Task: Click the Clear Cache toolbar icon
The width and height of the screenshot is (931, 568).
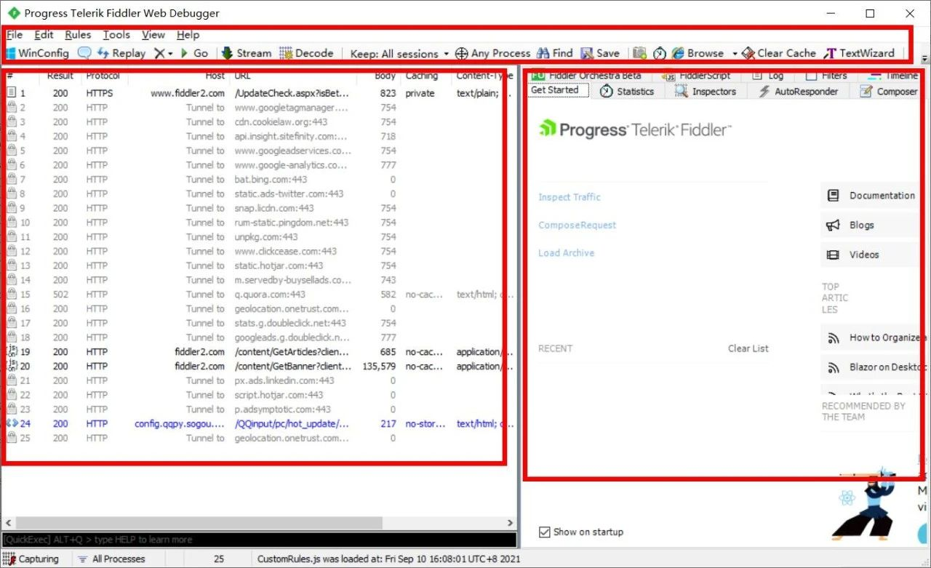Action: [779, 52]
